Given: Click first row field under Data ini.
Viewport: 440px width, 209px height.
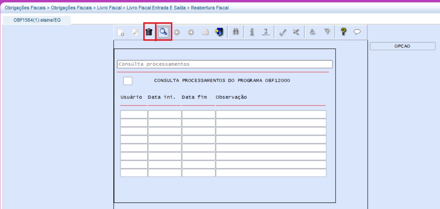Looking at the screenshot, I should tap(165, 114).
